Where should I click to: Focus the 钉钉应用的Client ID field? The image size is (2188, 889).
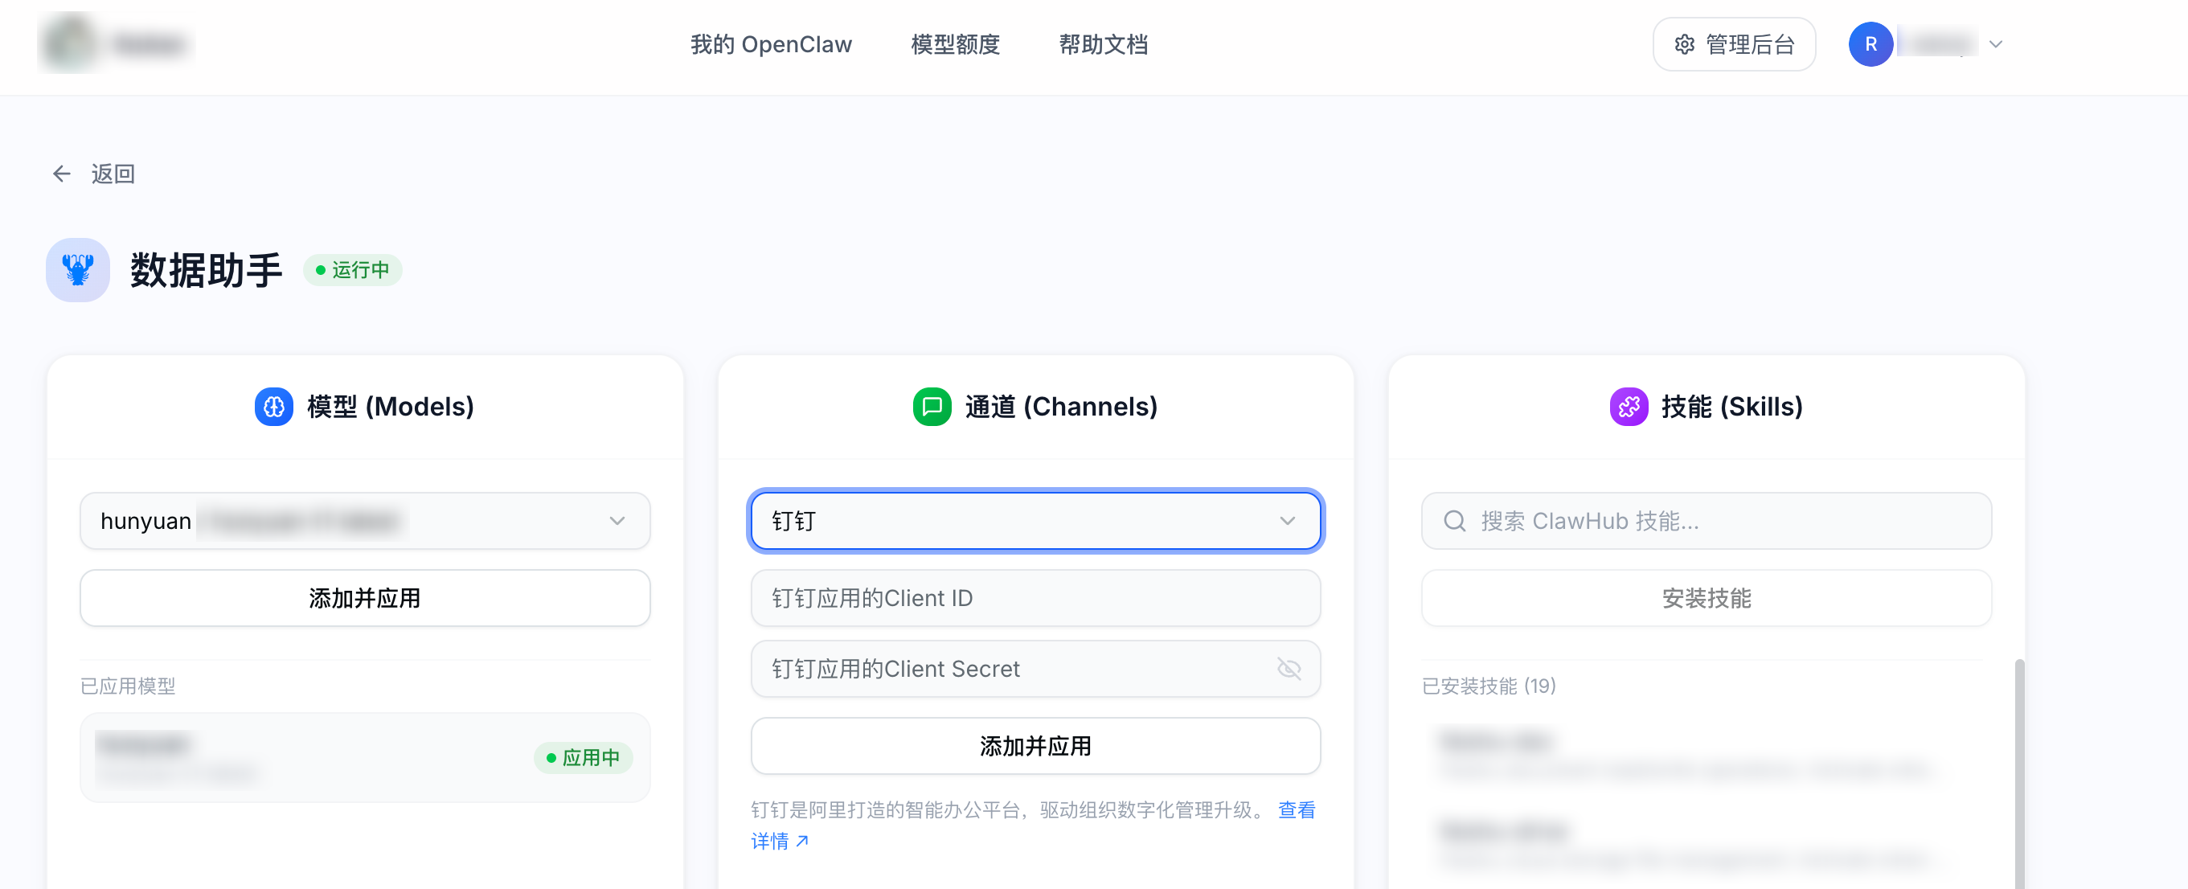(x=1035, y=598)
